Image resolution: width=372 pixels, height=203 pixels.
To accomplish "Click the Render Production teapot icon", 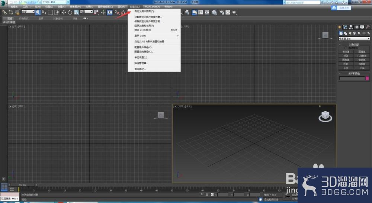I will [234, 12].
